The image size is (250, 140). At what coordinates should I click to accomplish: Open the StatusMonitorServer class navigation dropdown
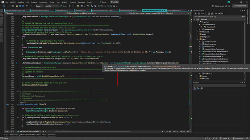tap(97, 13)
